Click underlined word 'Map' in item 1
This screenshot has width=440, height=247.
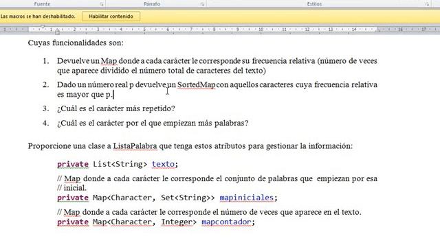[109, 61]
